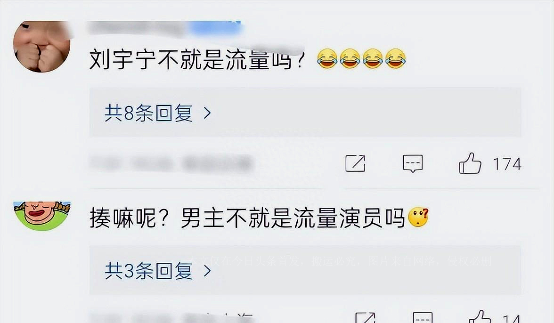Viewport: 554px width, 323px height.
Task: Tap the thinking face emoji with question mark
Action: point(418,217)
